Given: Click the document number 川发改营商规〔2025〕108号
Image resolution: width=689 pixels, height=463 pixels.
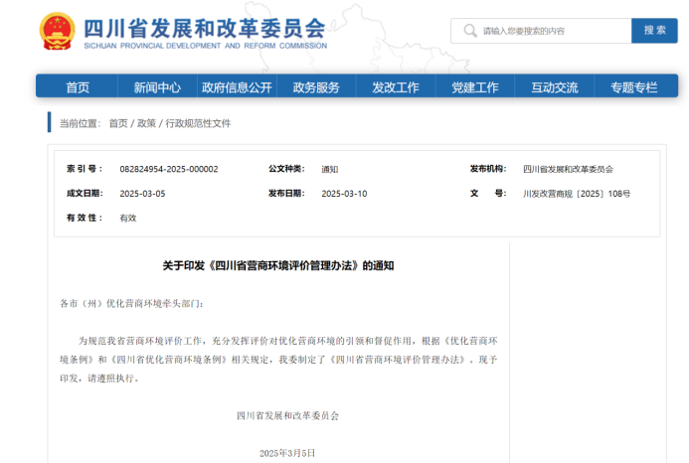Looking at the screenshot, I should coord(577,194).
